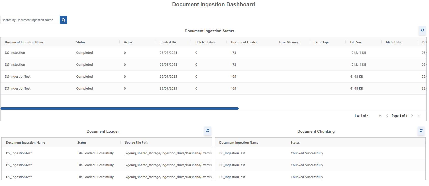Sort by Document Loader column header
The width and height of the screenshot is (429, 186).
coord(244,42)
